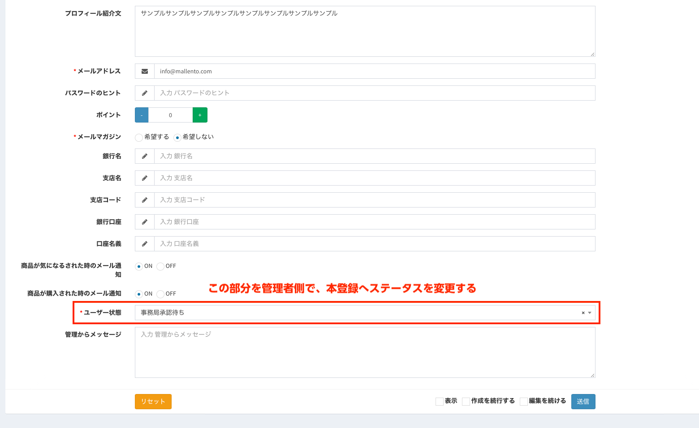This screenshot has width=699, height=428.
Task: Check the 表示 checkbox
Action: point(440,402)
